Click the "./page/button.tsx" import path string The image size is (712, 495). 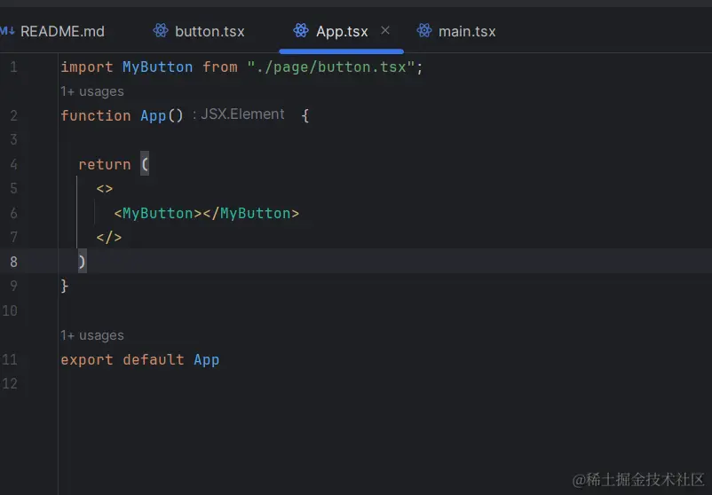click(x=331, y=67)
